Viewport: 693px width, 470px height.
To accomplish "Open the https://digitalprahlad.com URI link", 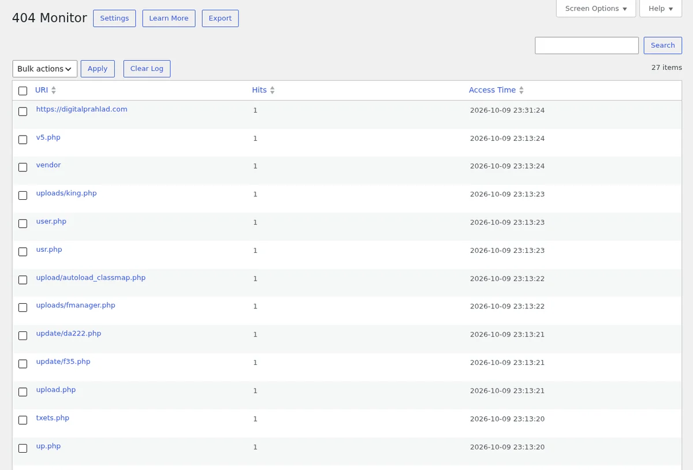I will [x=81, y=109].
